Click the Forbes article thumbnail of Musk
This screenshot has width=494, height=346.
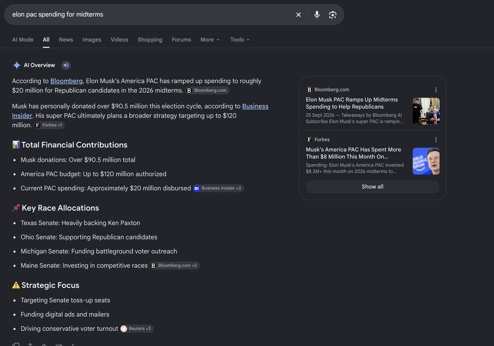tap(426, 161)
